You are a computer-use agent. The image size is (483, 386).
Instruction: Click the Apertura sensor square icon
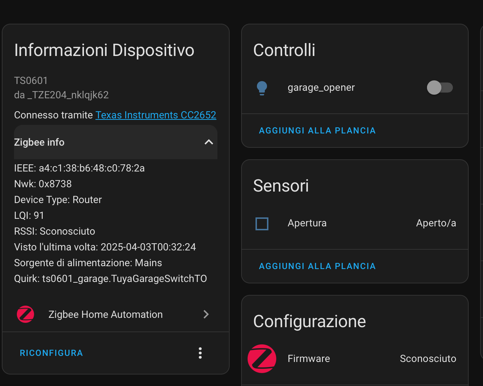[262, 223]
